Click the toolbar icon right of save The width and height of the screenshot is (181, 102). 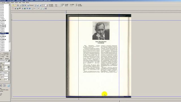[20, 5]
